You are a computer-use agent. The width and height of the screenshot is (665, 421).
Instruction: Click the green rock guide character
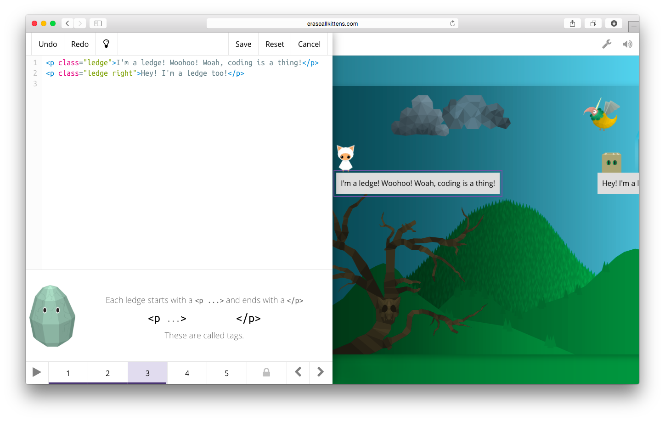pyautogui.click(x=52, y=316)
